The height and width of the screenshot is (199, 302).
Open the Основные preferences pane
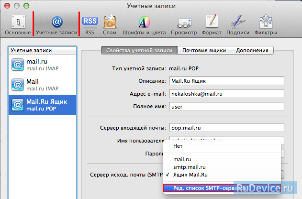pyautogui.click(x=18, y=25)
